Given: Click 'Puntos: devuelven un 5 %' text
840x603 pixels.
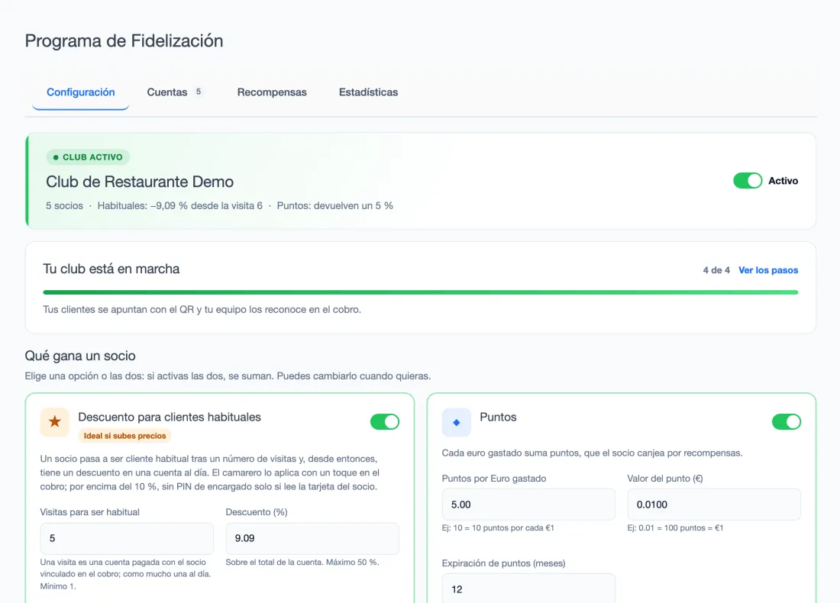Looking at the screenshot, I should tap(334, 205).
